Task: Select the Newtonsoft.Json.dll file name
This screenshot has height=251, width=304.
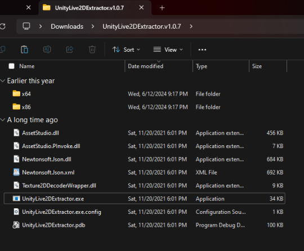Action: 47,159
